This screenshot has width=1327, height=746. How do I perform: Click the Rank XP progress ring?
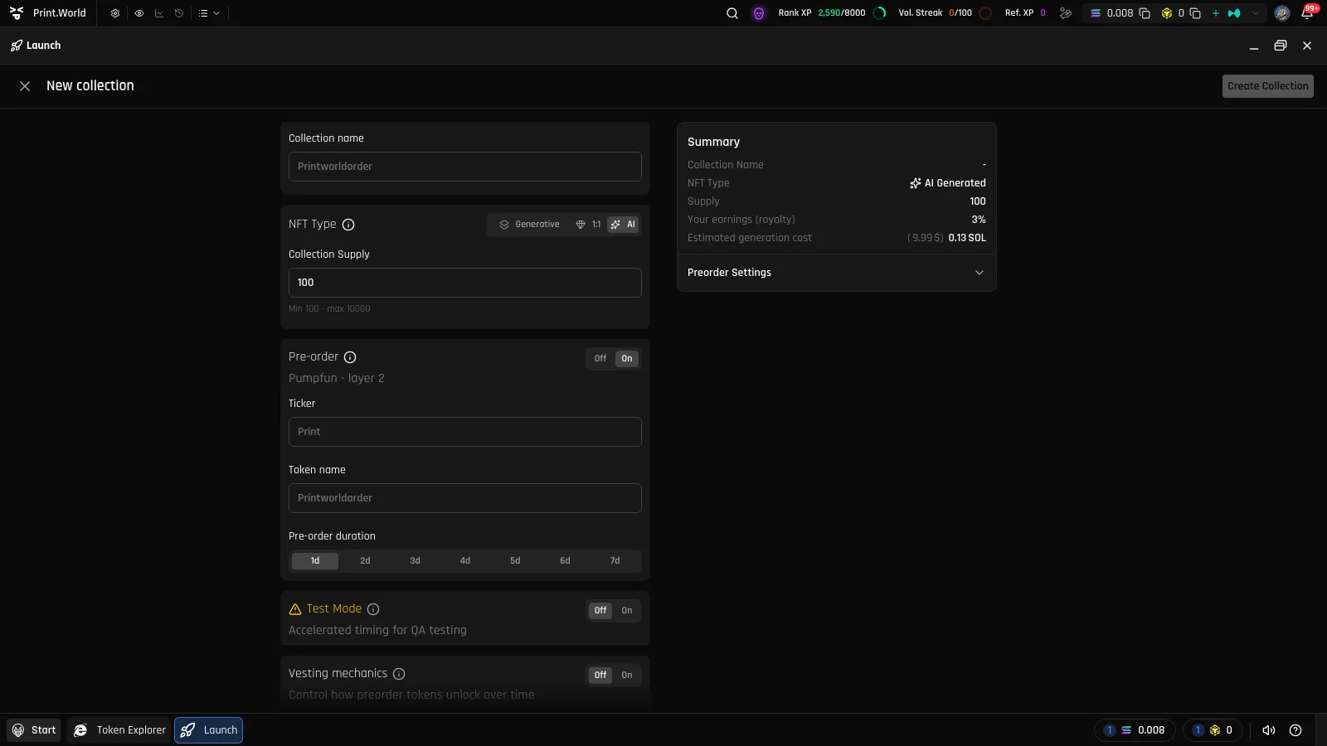point(880,13)
